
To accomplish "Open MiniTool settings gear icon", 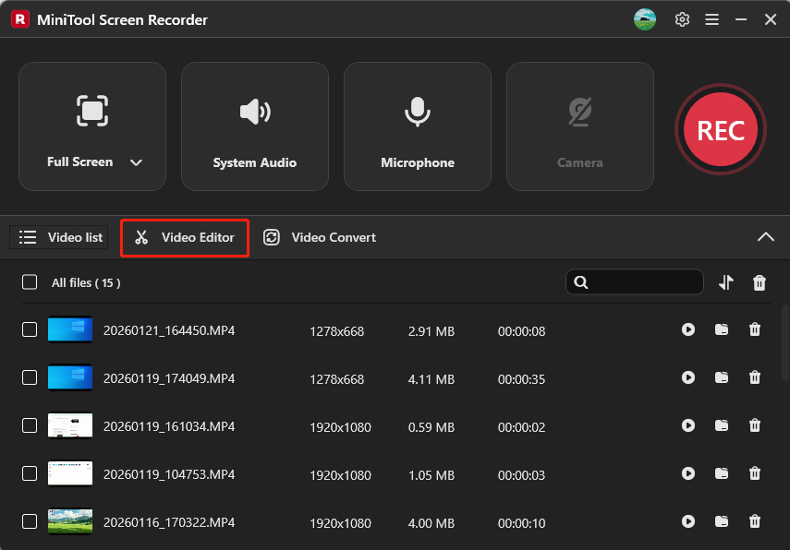I will pyautogui.click(x=682, y=18).
